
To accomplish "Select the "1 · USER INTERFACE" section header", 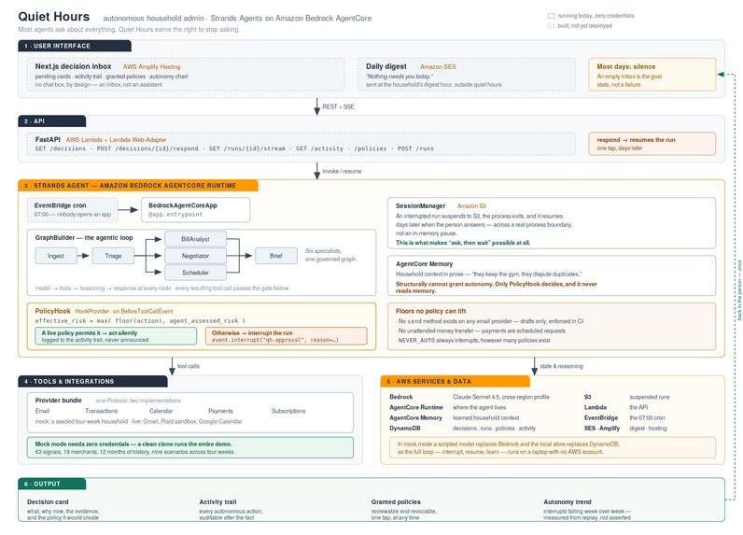I will point(75,46).
